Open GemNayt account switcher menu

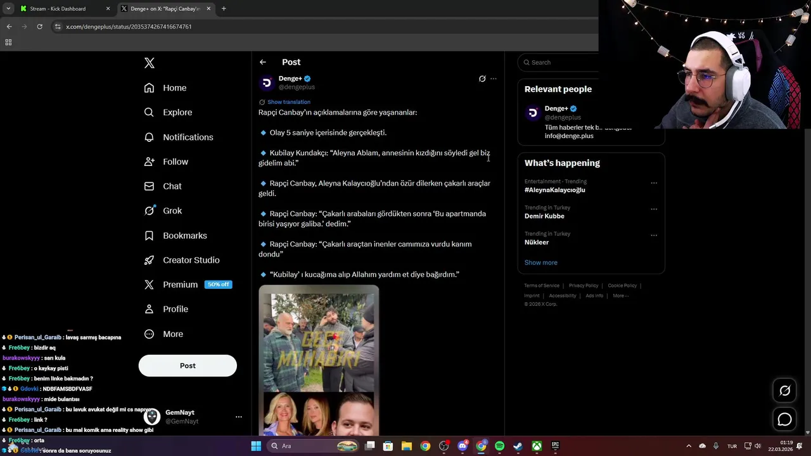239,417
